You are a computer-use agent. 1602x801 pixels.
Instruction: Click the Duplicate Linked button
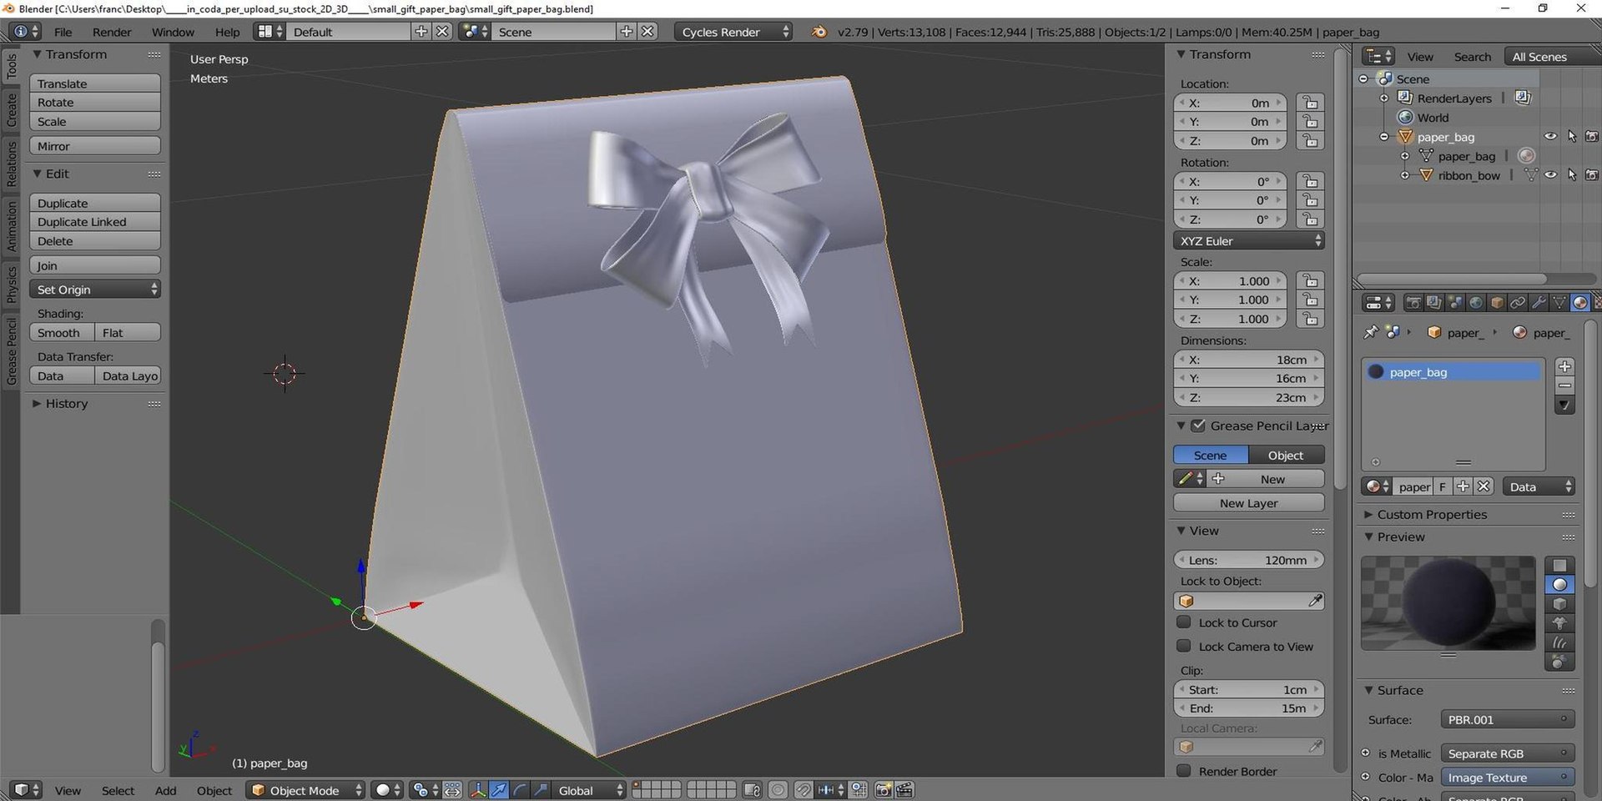94,222
